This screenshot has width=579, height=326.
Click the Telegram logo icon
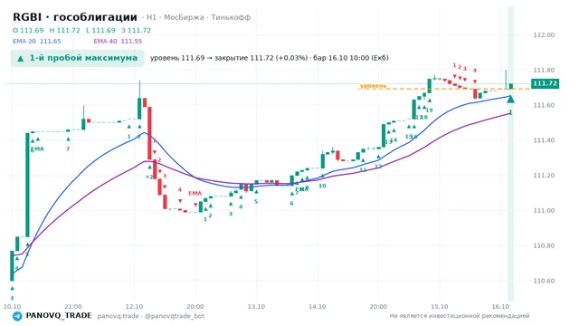click(17, 316)
